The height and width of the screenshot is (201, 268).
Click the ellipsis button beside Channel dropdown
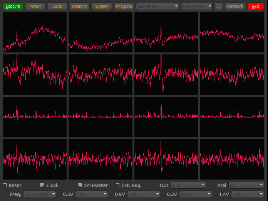click(x=218, y=6)
